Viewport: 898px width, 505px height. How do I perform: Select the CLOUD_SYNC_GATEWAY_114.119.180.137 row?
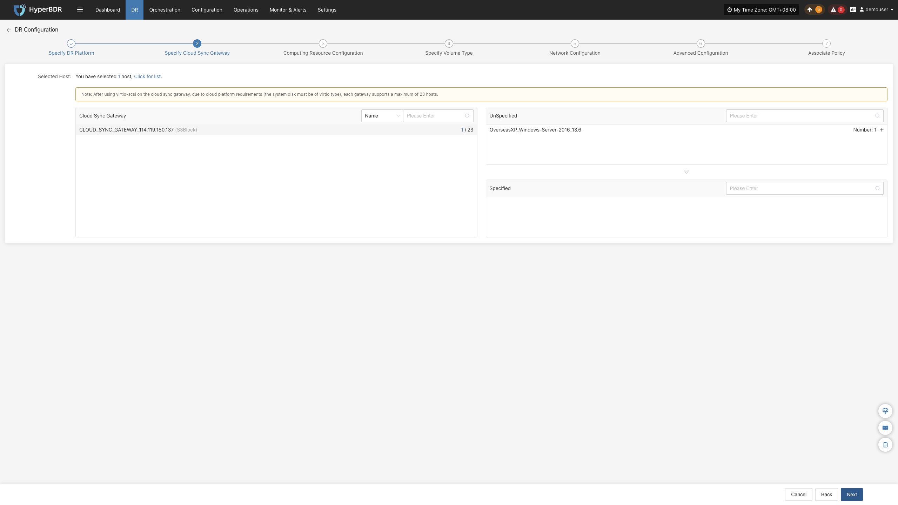click(276, 130)
